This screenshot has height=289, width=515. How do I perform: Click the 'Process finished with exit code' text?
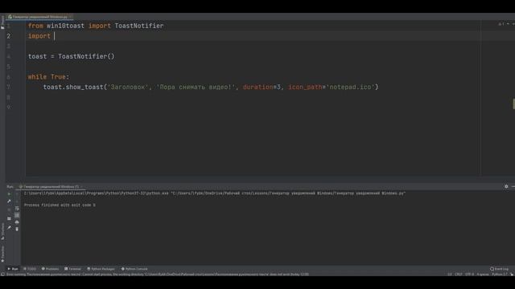coord(60,206)
